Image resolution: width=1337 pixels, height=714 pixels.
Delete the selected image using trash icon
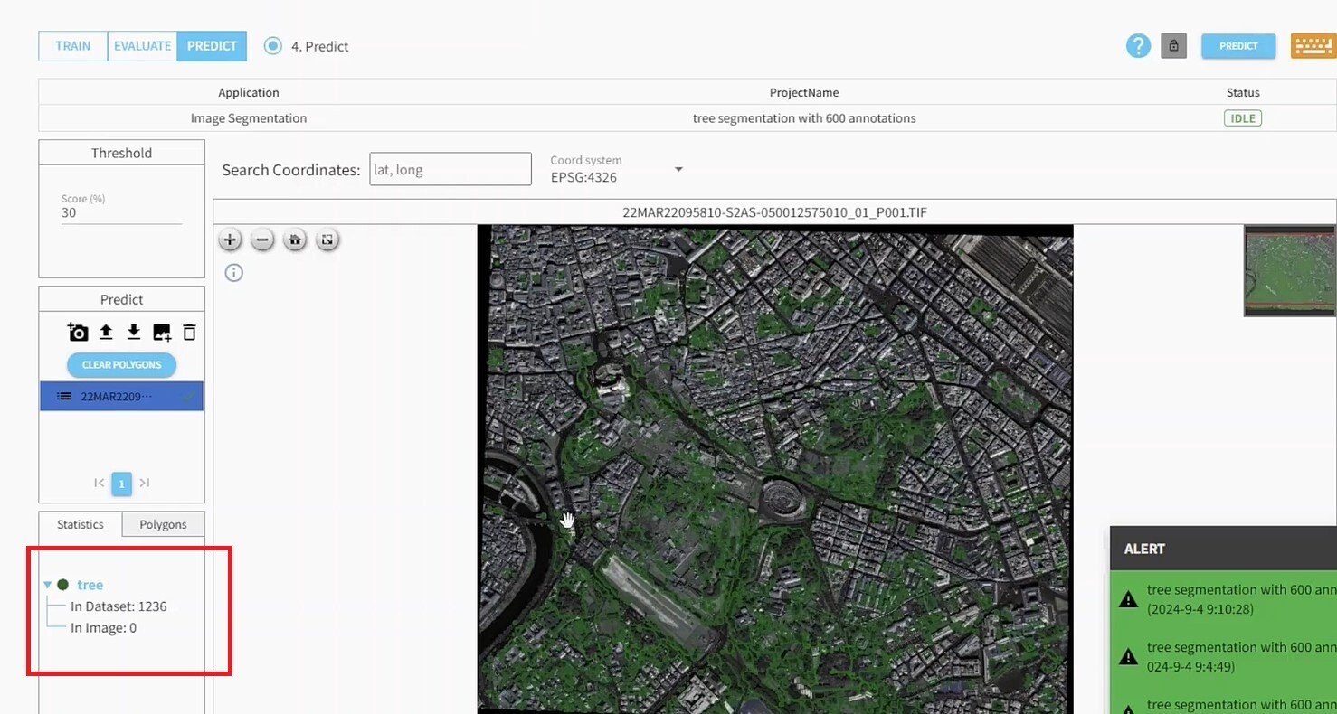click(x=189, y=332)
